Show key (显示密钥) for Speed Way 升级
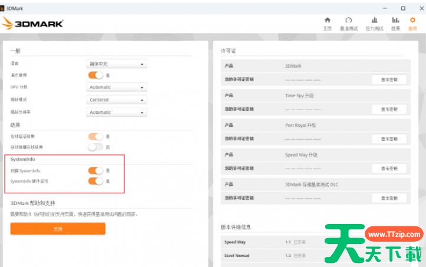Image resolution: width=426 pixels, height=267 pixels. [x=389, y=169]
